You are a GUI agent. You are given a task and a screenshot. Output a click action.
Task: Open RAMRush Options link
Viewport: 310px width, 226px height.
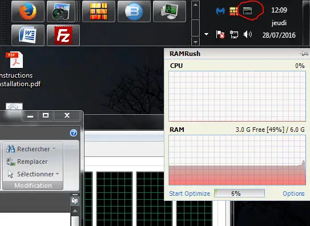coord(293,193)
